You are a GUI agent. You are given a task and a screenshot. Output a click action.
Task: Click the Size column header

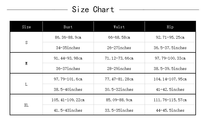(26, 27)
